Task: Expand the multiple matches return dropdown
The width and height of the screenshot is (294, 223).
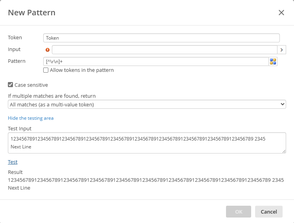Action: click(x=147, y=104)
